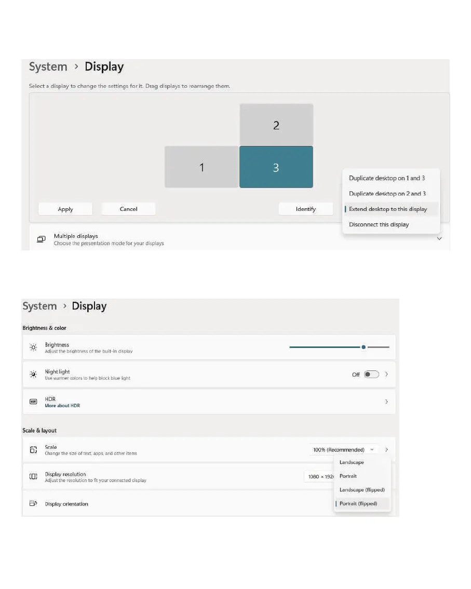Click the Identify button
The width and height of the screenshot is (471, 589).
click(x=306, y=209)
